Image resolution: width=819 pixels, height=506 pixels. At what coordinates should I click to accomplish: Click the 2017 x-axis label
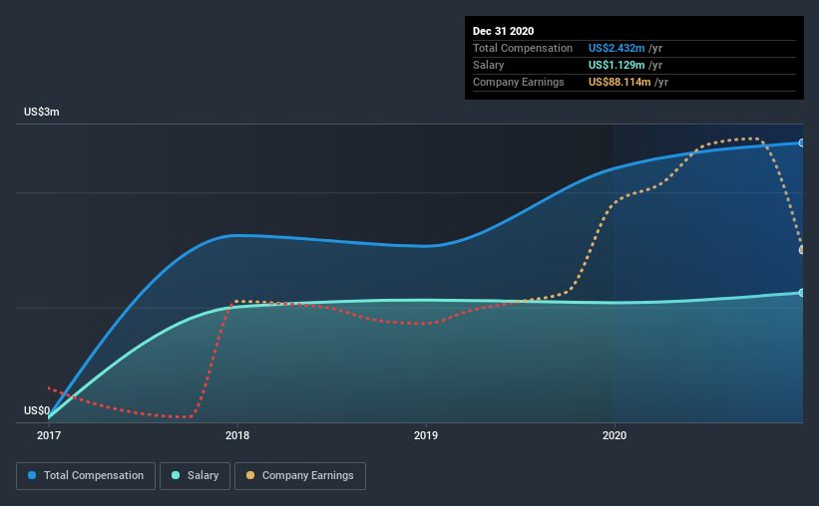click(x=49, y=435)
